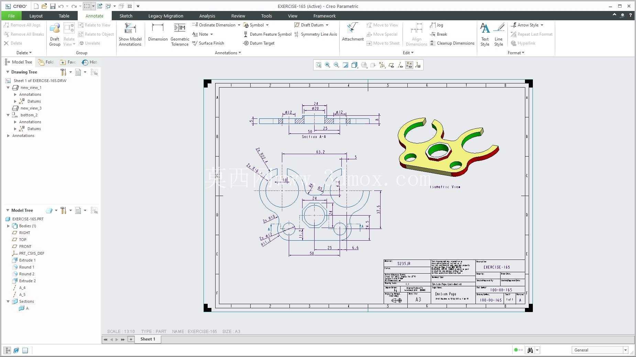The width and height of the screenshot is (636, 357).
Task: Collapse the new_view_1 tree node
Action: [8, 88]
